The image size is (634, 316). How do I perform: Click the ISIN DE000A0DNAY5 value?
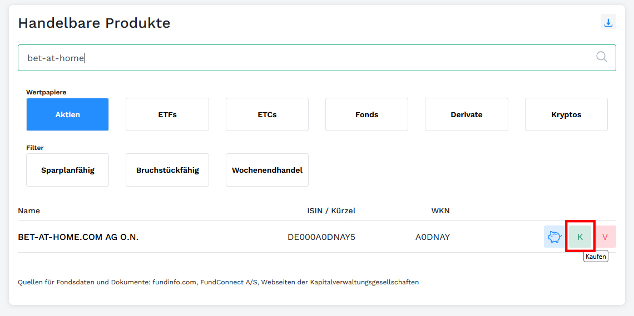321,237
